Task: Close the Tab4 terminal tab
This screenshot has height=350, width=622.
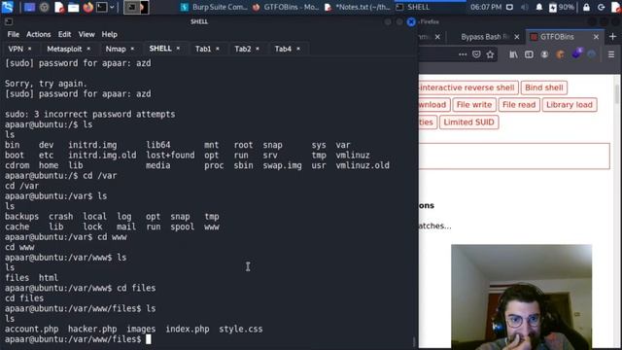Action: 298,49
